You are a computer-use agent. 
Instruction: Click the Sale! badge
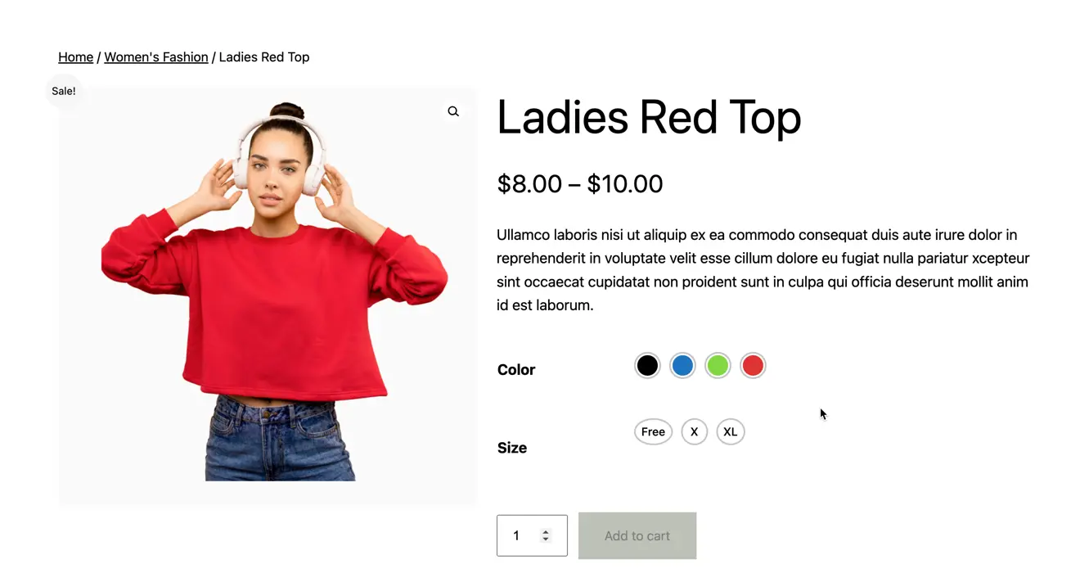point(64,91)
